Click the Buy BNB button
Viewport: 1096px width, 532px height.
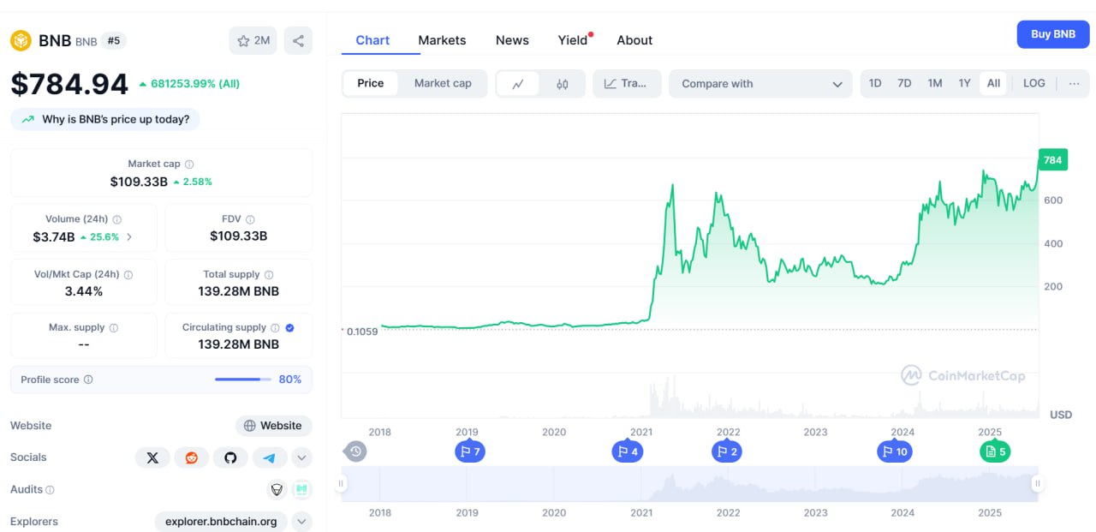click(x=1053, y=34)
